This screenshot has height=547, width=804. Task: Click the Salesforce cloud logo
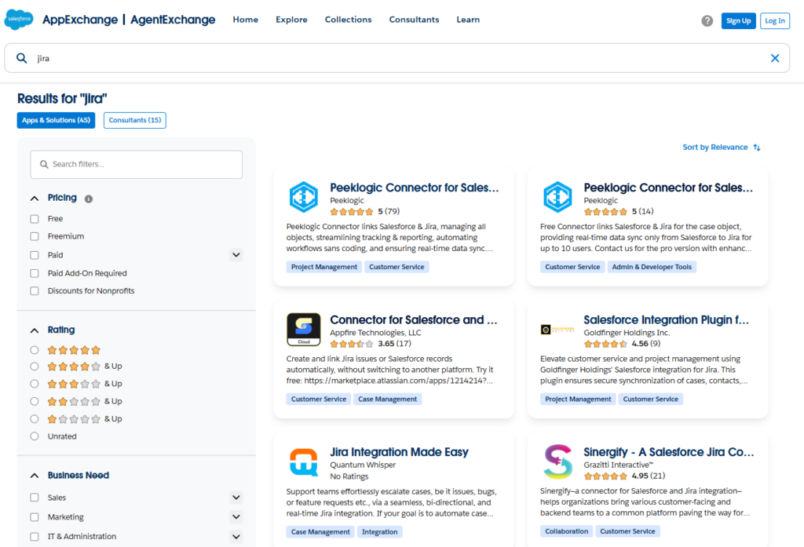[x=18, y=18]
